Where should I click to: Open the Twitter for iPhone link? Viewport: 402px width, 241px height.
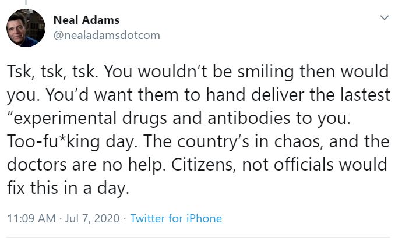click(x=175, y=219)
